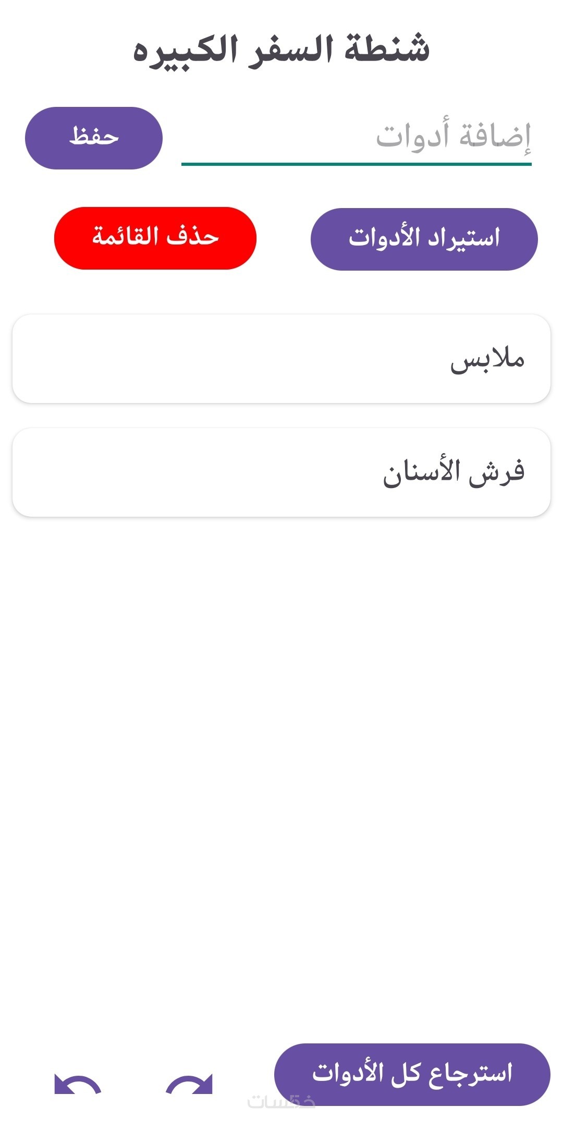Select the ملابس list item
Image resolution: width=563 pixels, height=1131 pixels.
pyautogui.click(x=281, y=359)
